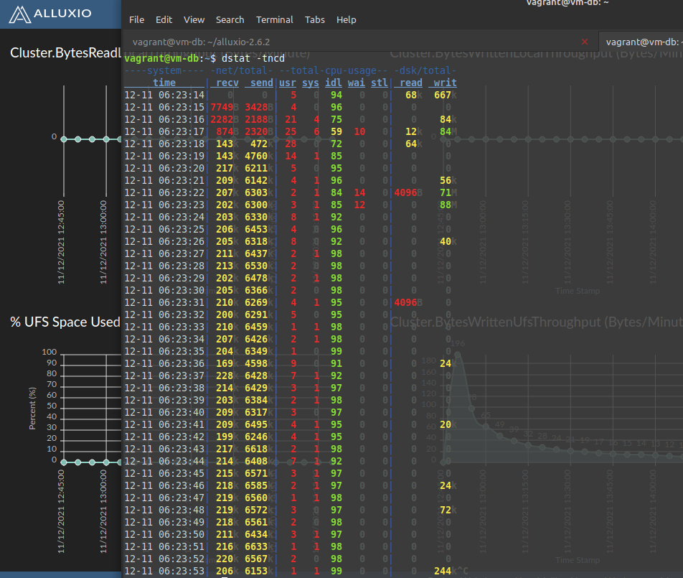The width and height of the screenshot is (683, 578).
Task: Click write value 88M
Action: pos(448,205)
